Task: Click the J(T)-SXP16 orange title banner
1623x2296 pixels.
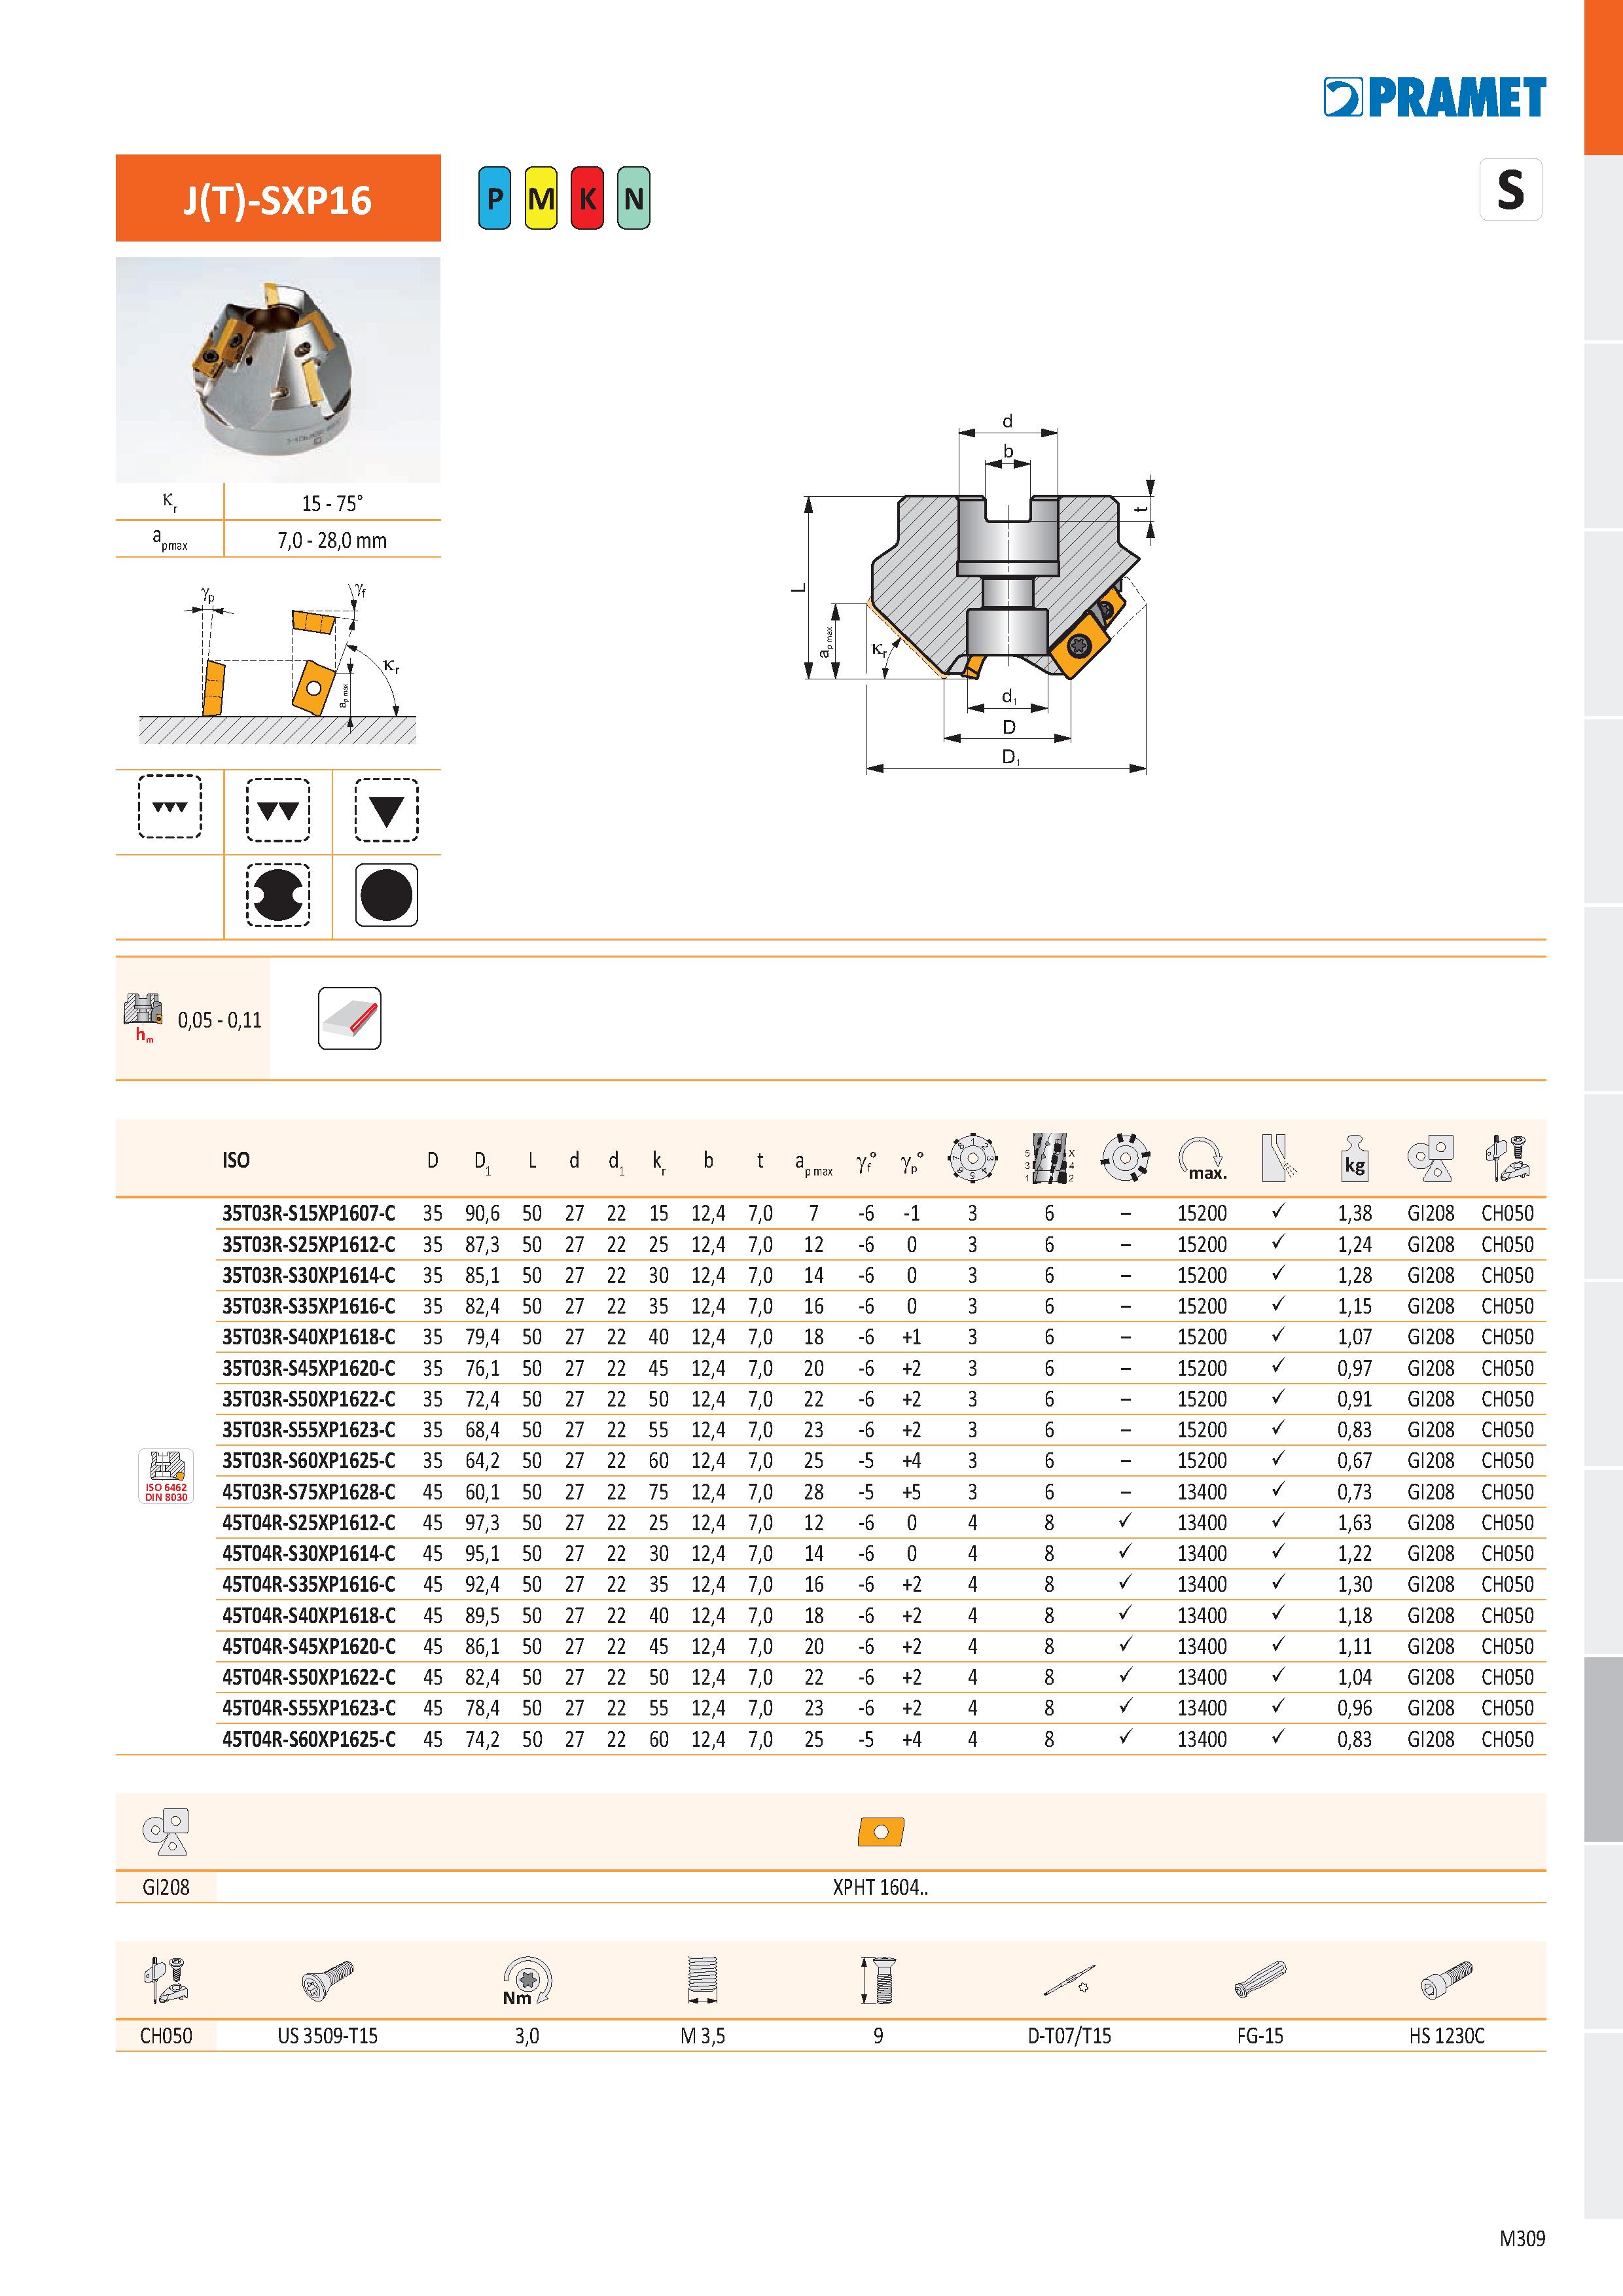Action: pos(278,198)
